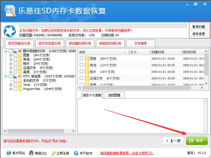Screen dimensions: 211x158
Task: Expand the 其他 (204个文件) tree node
Action: pyautogui.click(x=11, y=59)
